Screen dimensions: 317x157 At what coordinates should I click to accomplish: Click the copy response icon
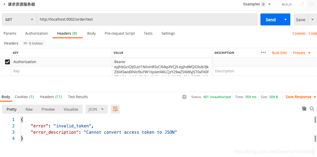tap(304, 109)
